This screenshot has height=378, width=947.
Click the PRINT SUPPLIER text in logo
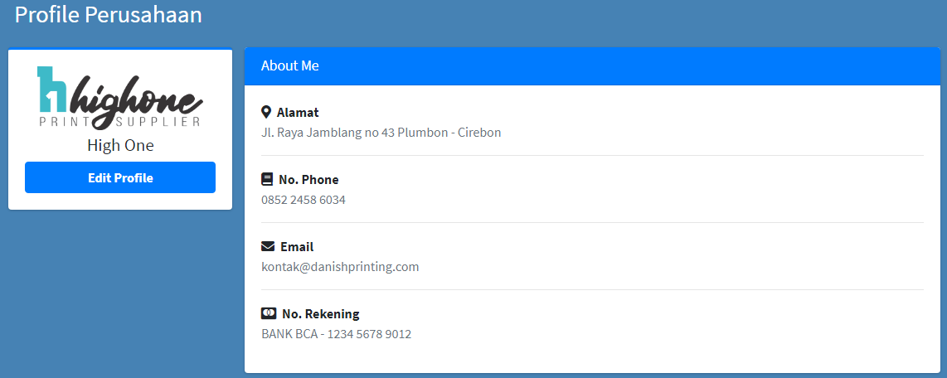pyautogui.click(x=119, y=122)
